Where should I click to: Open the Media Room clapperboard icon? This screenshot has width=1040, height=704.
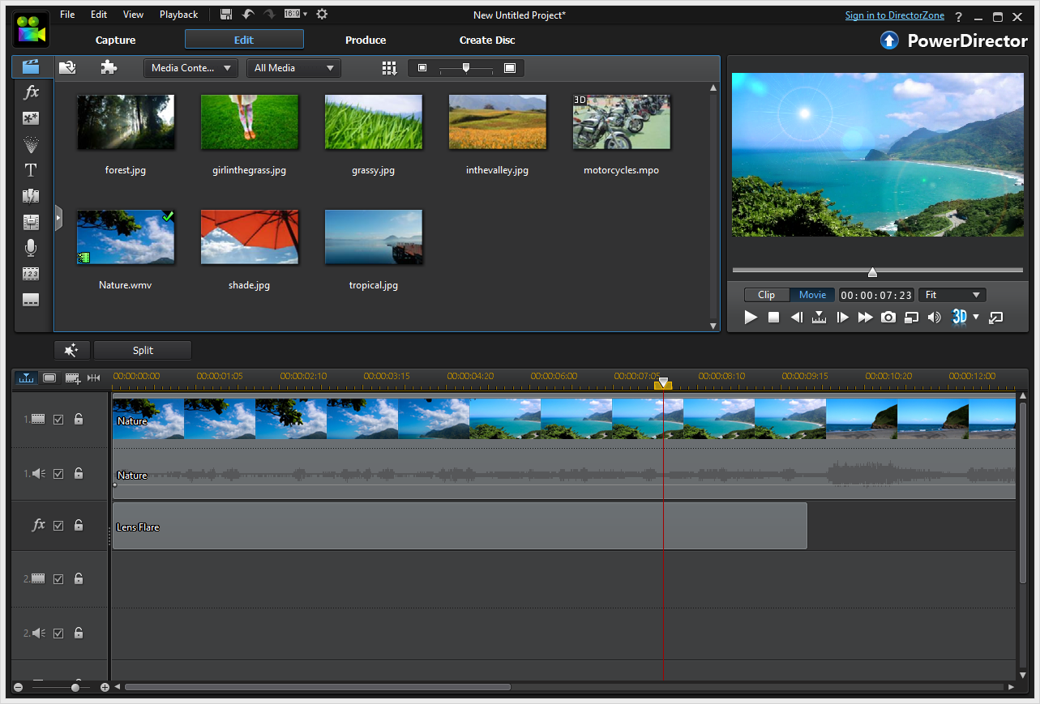click(31, 66)
